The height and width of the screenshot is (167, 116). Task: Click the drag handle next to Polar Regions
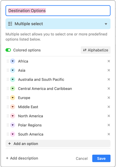coord(8,125)
